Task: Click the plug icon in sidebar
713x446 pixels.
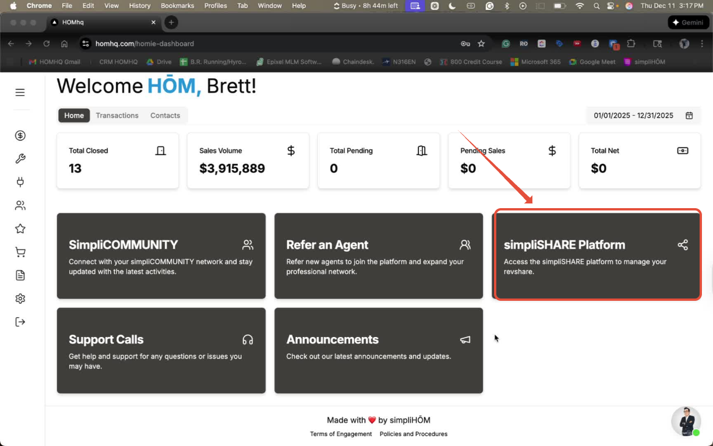Action: coord(20,182)
